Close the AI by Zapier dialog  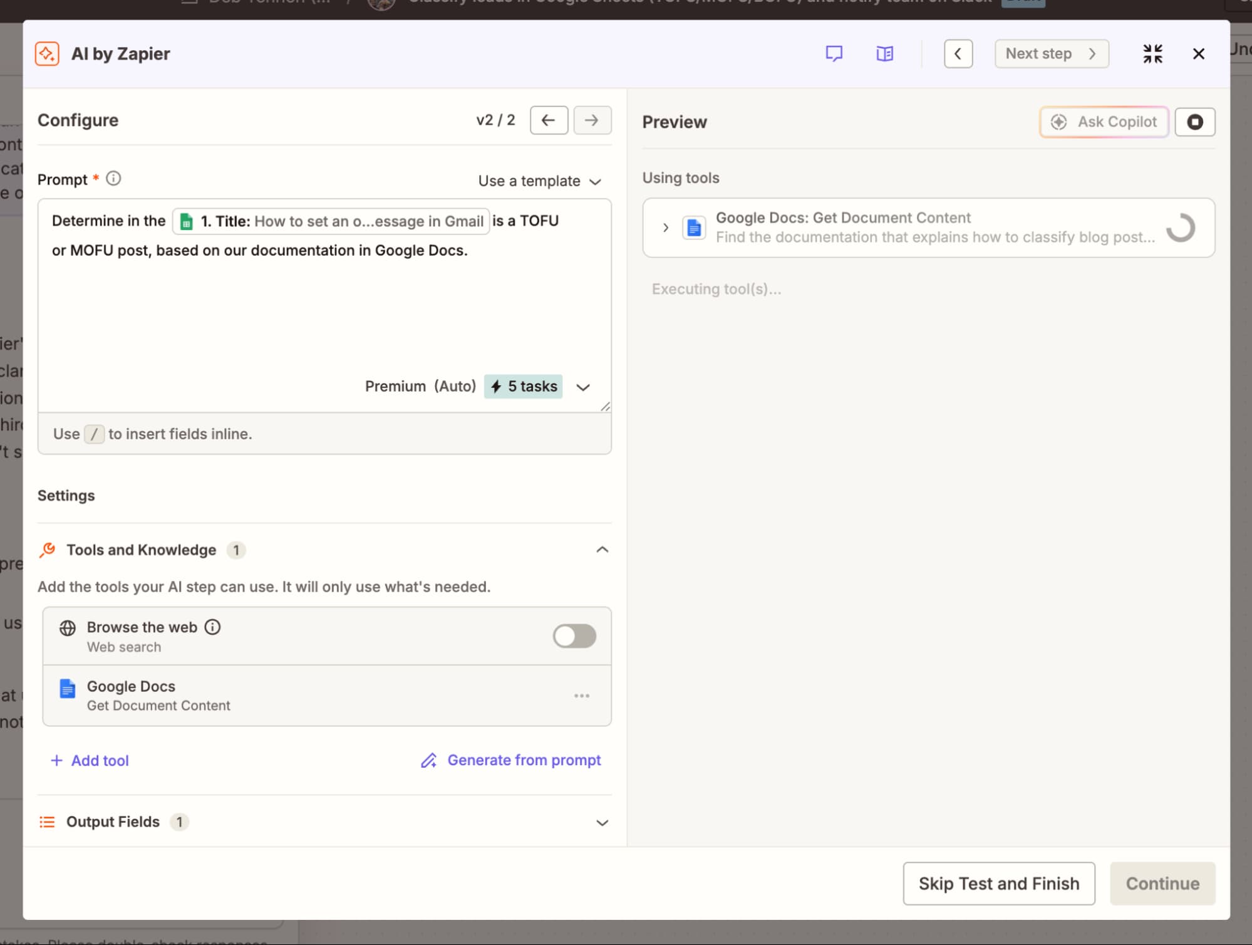(x=1198, y=54)
